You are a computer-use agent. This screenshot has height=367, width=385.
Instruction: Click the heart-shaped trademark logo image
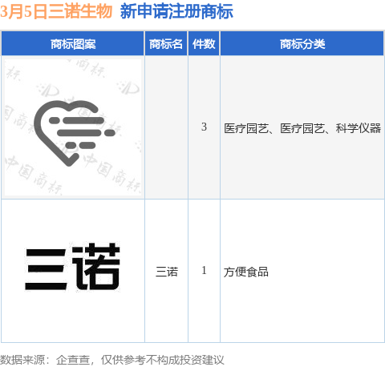point(73,127)
